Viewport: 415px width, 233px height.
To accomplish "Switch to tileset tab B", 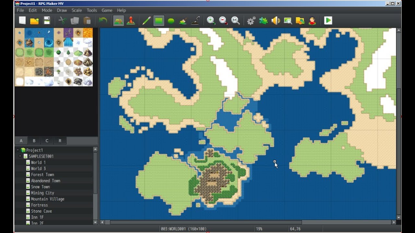I will pyautogui.click(x=34, y=141).
